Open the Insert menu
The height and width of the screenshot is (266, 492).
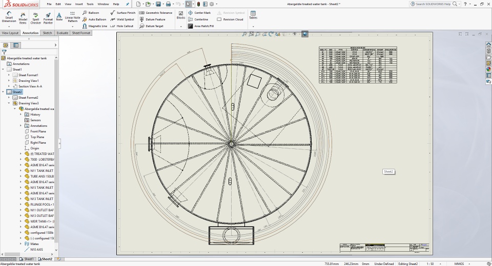[x=79, y=4]
